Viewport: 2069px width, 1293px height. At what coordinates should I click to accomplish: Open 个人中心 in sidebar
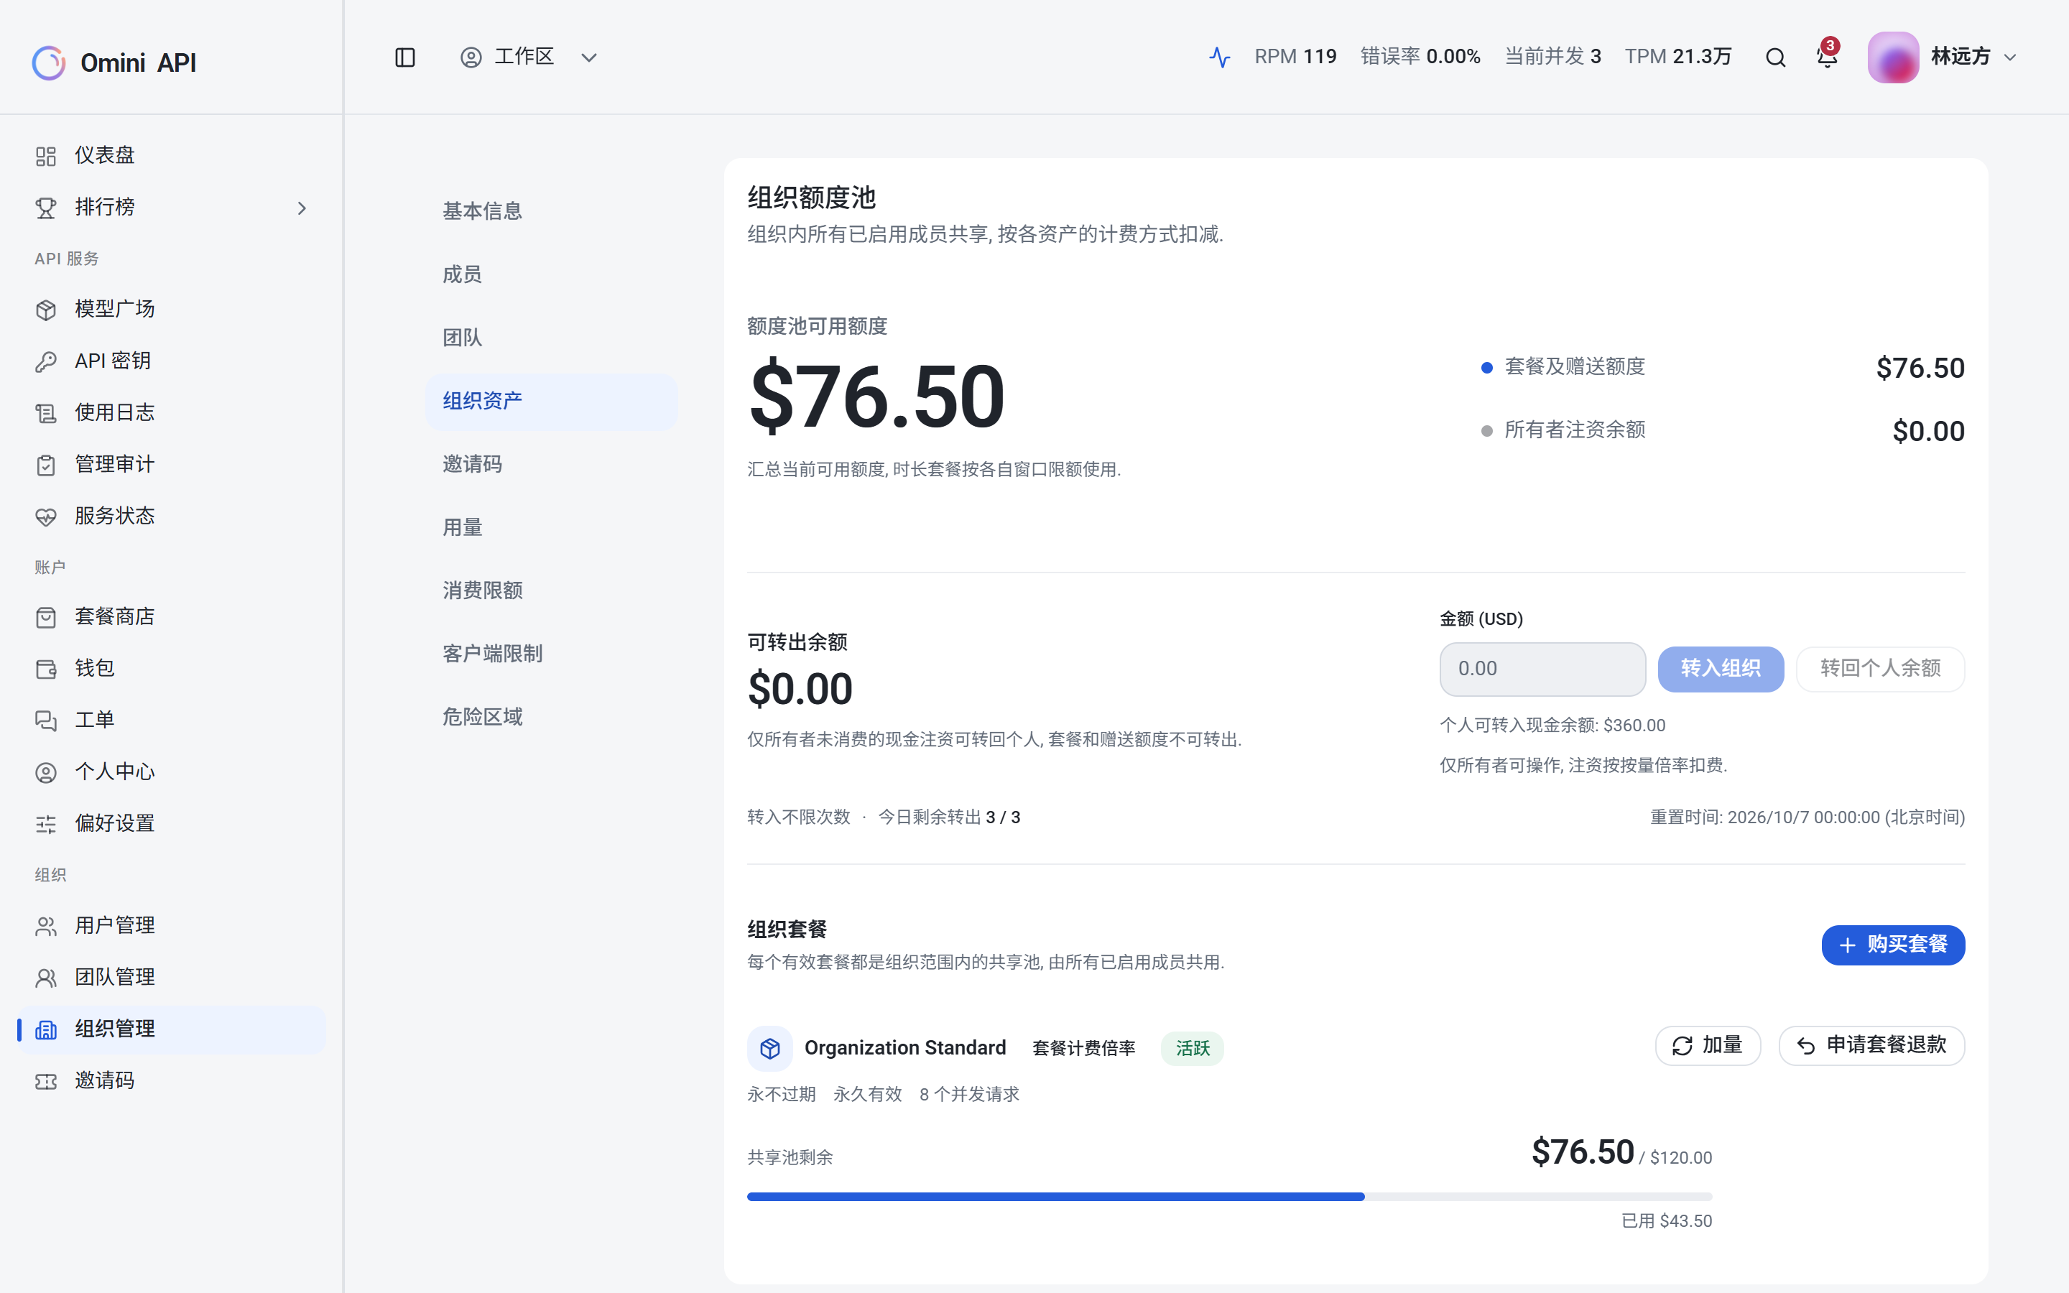tap(171, 772)
